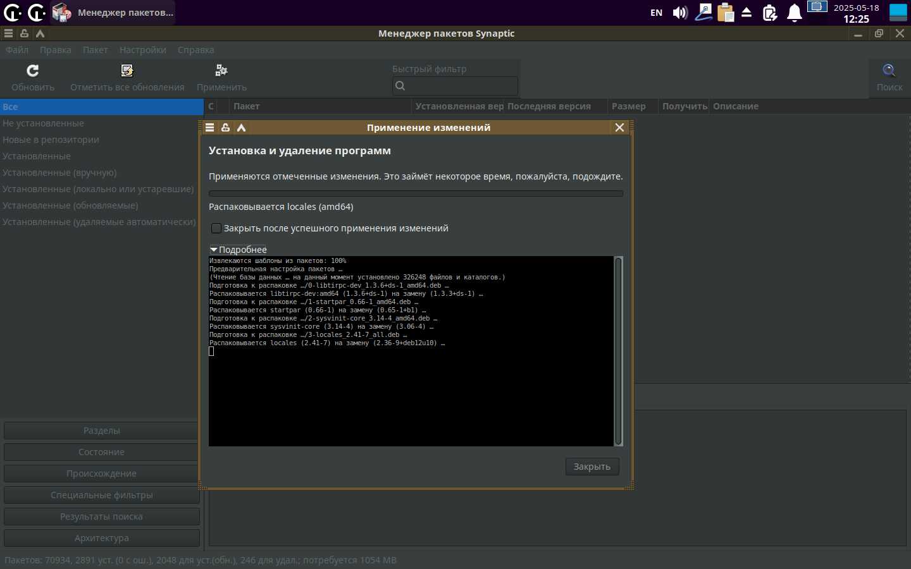
Task: Click the Отметить все обновления icon
Action: tap(127, 70)
